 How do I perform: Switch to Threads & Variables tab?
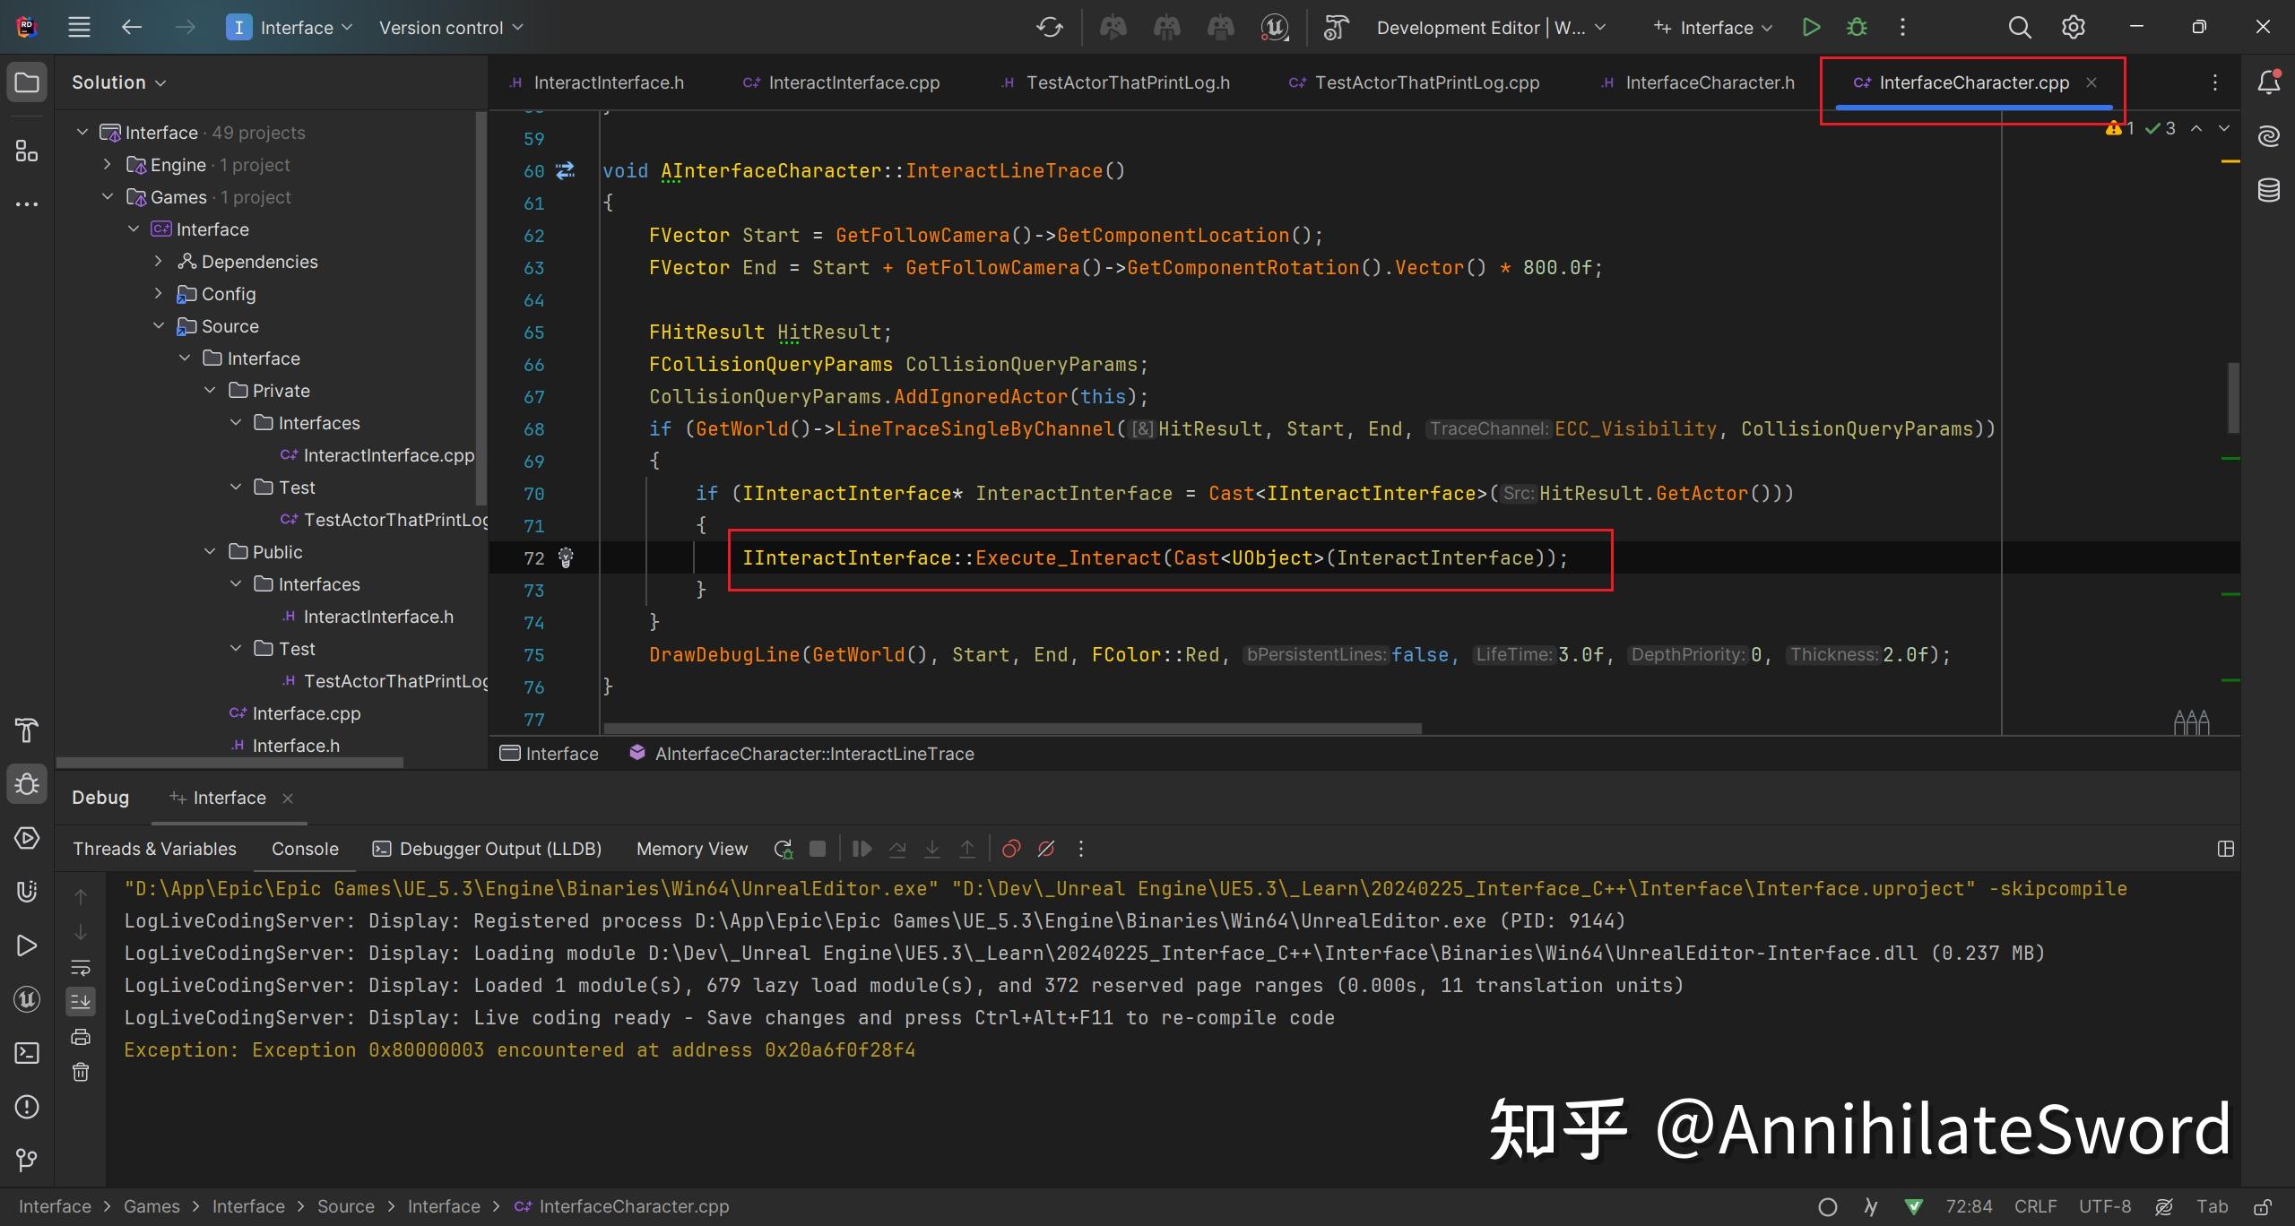pos(154,849)
